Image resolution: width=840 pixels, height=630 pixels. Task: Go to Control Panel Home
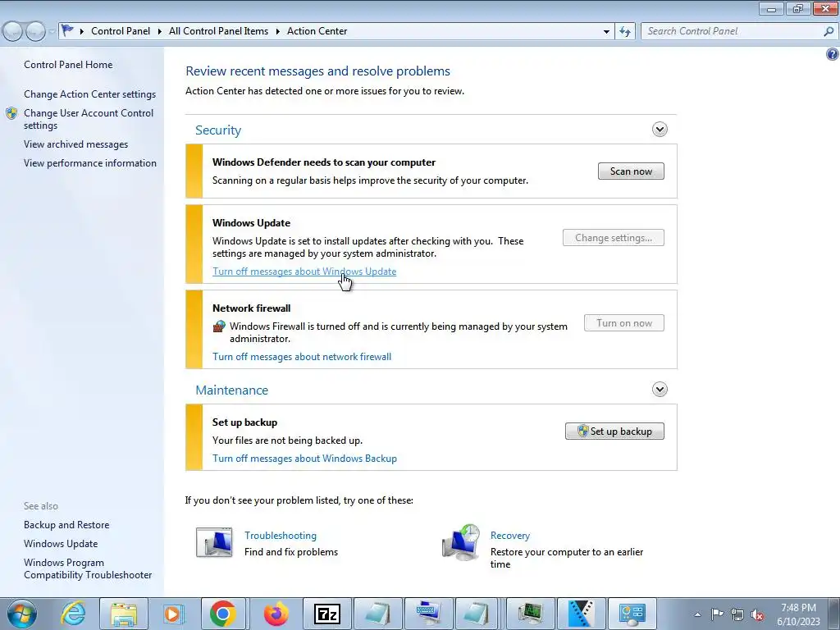68,65
